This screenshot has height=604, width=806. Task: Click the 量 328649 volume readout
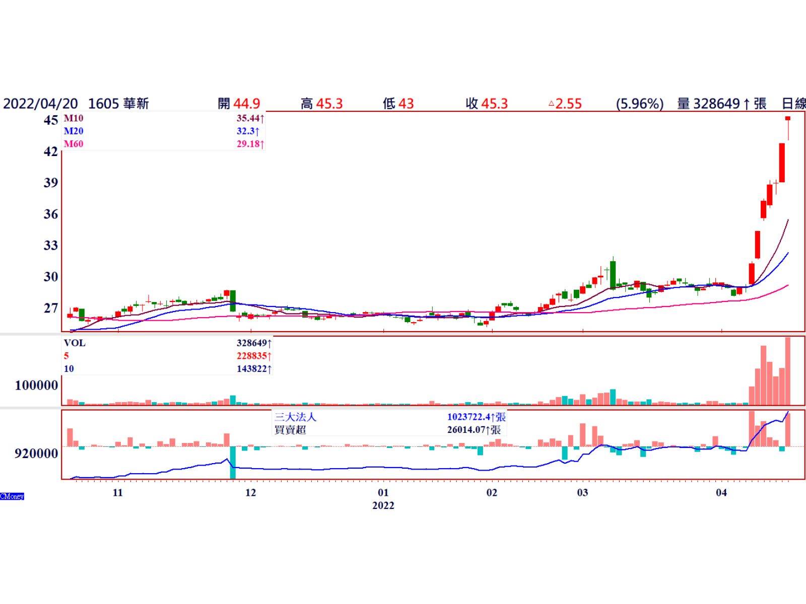[x=721, y=104]
